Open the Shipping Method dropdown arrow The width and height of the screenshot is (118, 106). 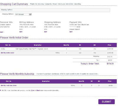click(30, 14)
